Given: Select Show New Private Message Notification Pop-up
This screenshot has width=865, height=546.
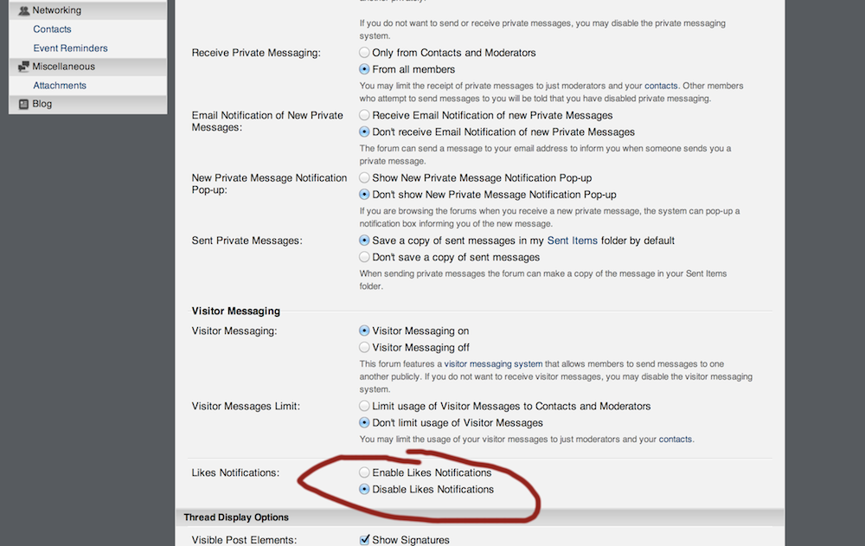Looking at the screenshot, I should click(364, 177).
